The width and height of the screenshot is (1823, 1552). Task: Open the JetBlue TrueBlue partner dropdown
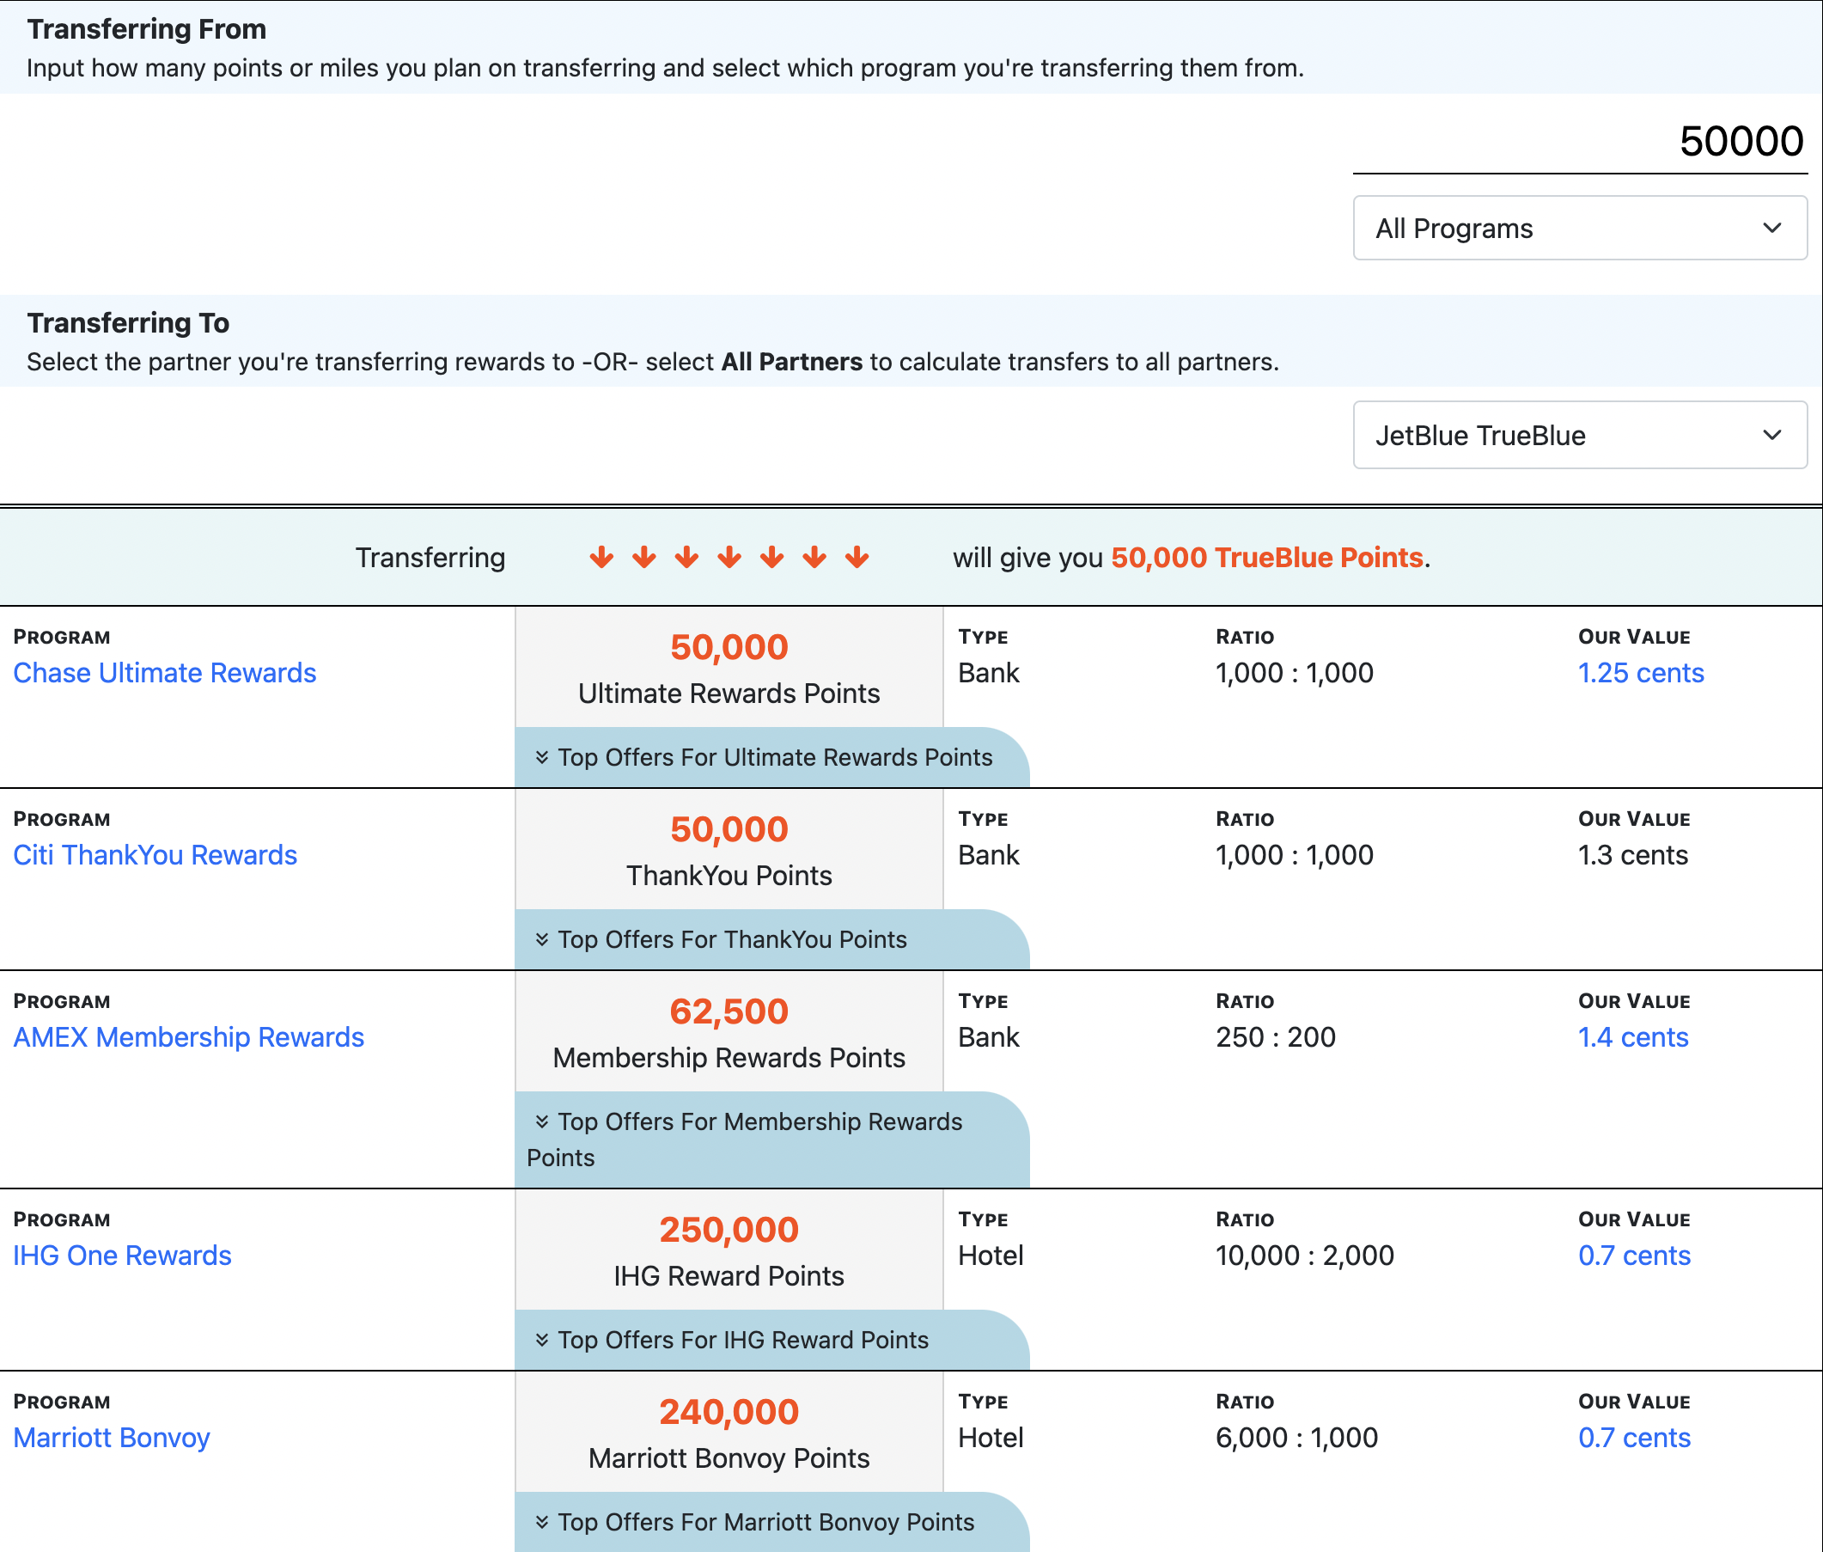click(x=1579, y=436)
